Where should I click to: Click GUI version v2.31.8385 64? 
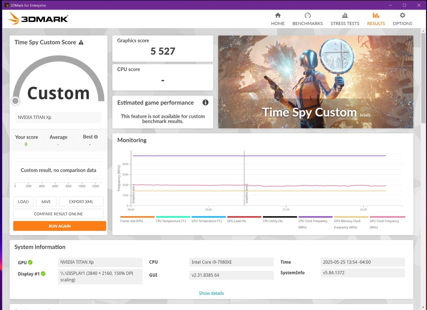(231, 275)
